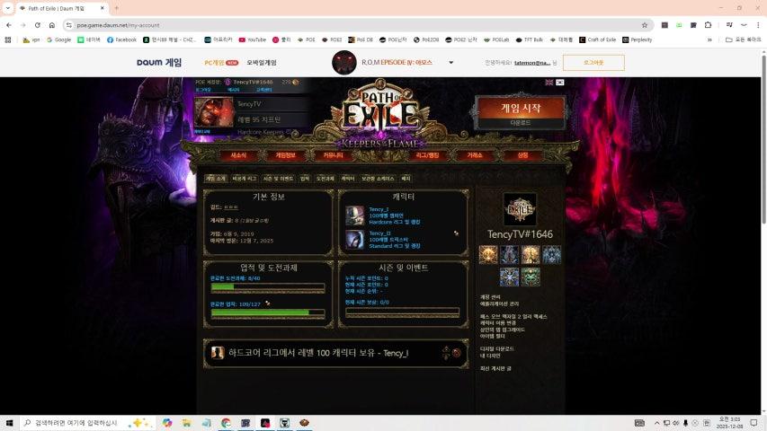The image size is (767, 431).
Task: Open the 아이템 필터 item filter link
Action: click(492, 336)
